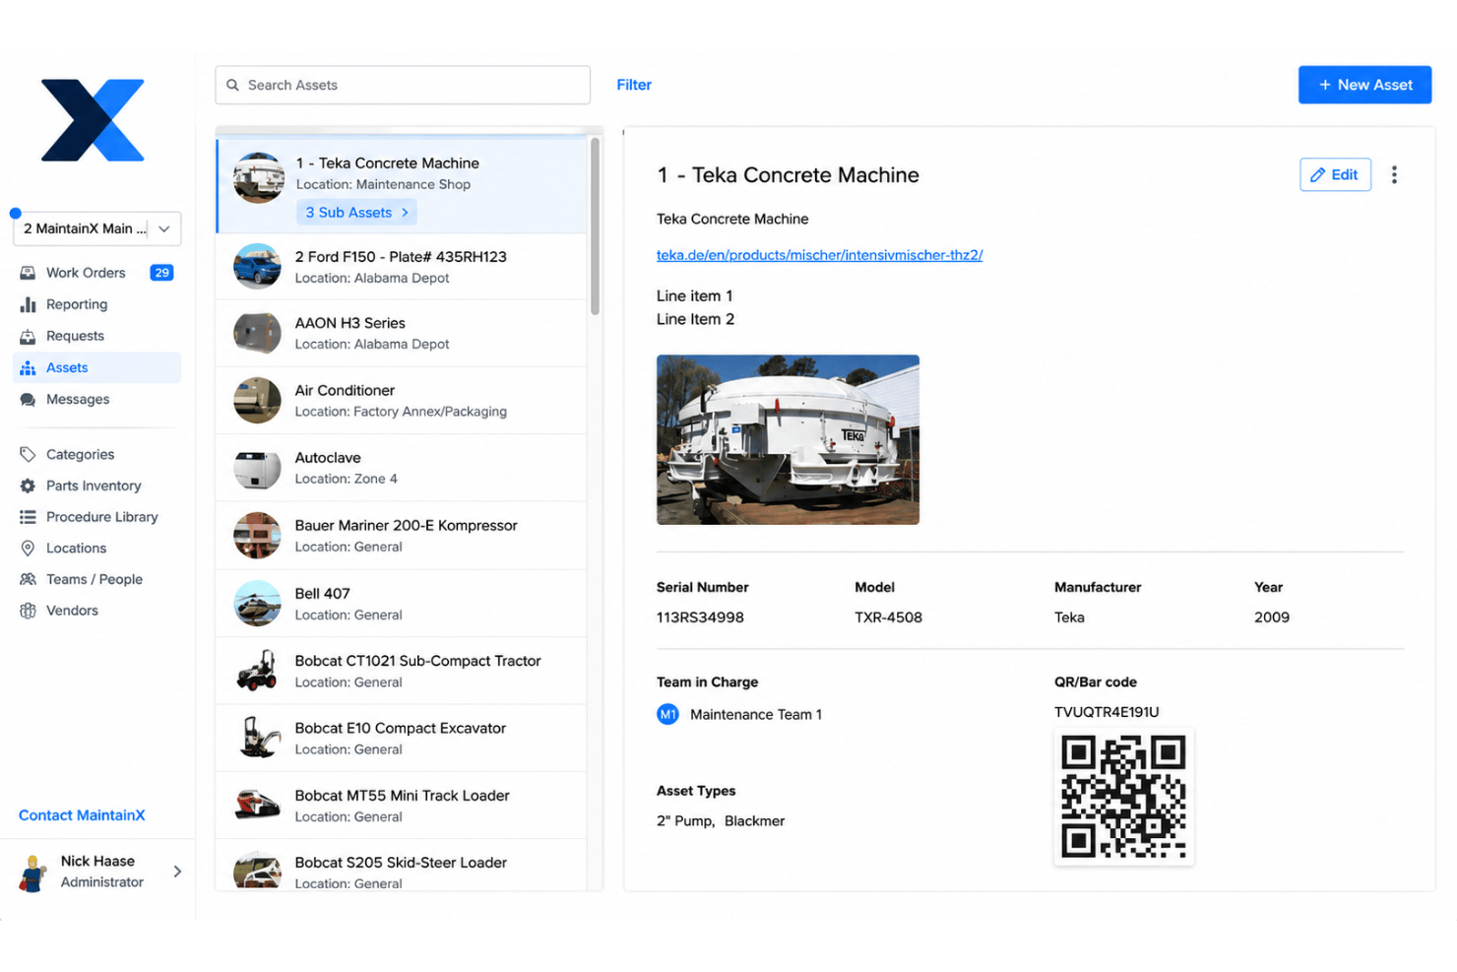Select Assets in the sidebar
The width and height of the screenshot is (1457, 972).
[x=96, y=367]
